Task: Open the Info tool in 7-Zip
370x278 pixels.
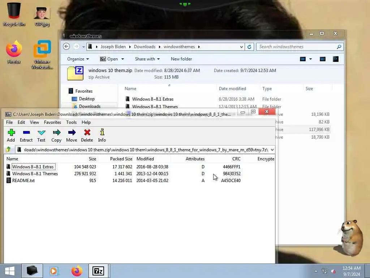Action: click(x=102, y=135)
